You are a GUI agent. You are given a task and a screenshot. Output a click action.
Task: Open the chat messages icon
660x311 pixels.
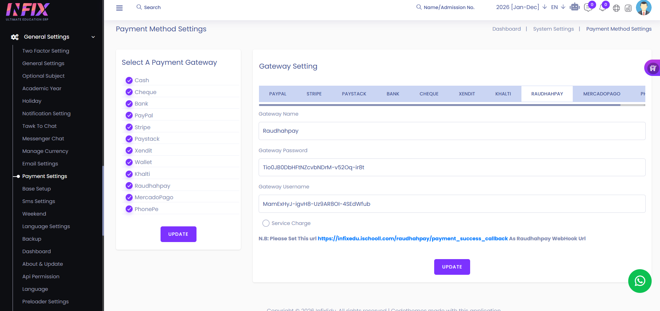tap(588, 8)
